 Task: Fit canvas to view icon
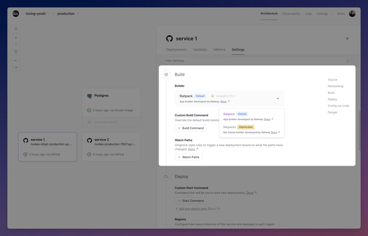[x=16, y=52]
